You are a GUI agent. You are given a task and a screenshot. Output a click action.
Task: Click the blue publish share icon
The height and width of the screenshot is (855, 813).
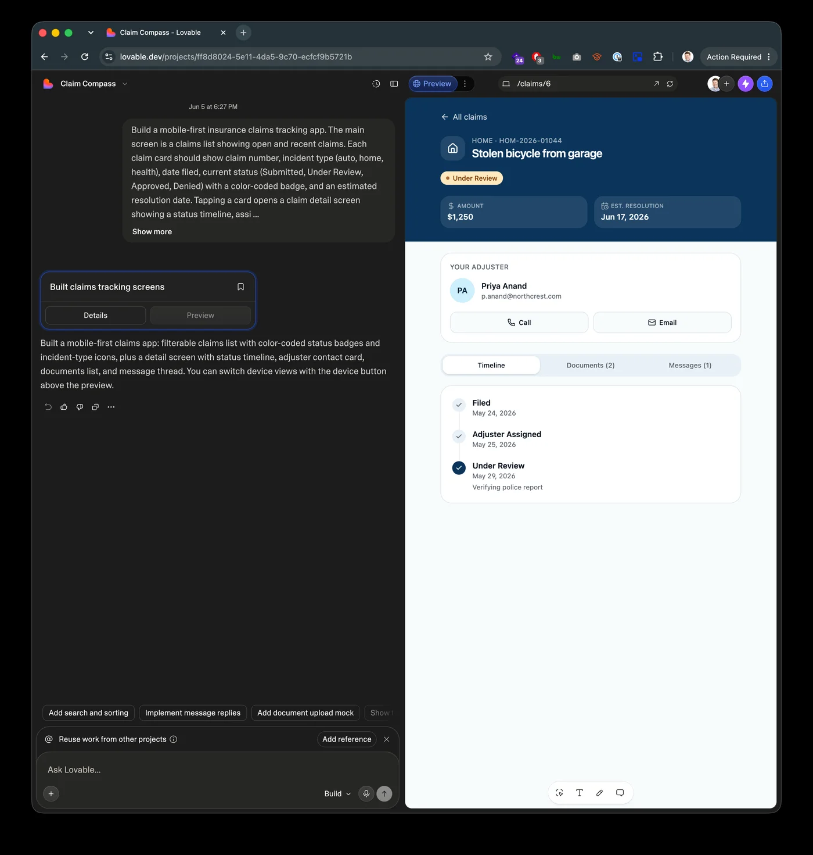(765, 84)
